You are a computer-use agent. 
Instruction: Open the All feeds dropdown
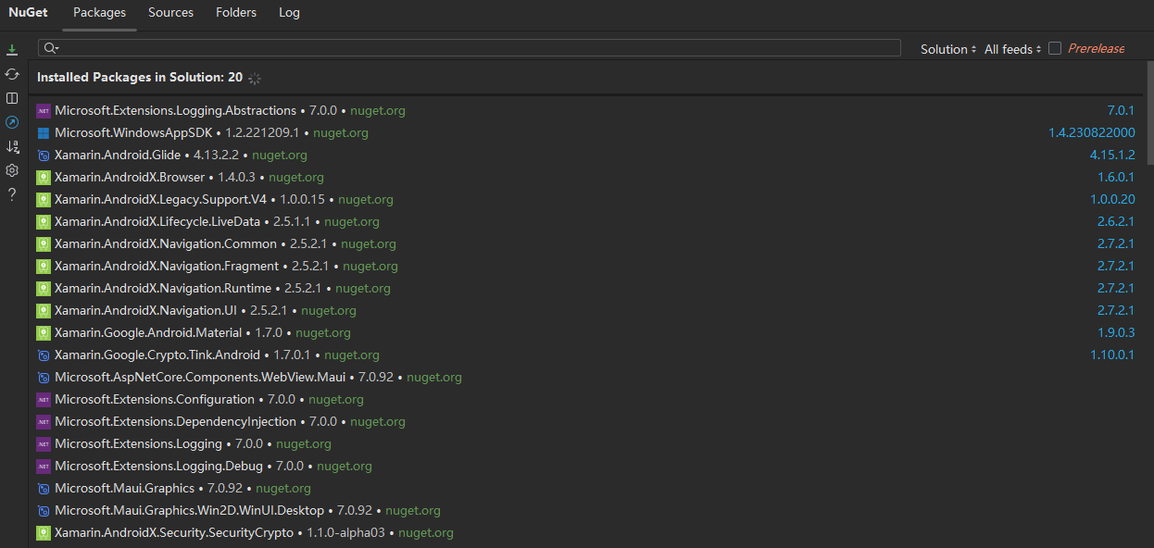coord(1012,49)
